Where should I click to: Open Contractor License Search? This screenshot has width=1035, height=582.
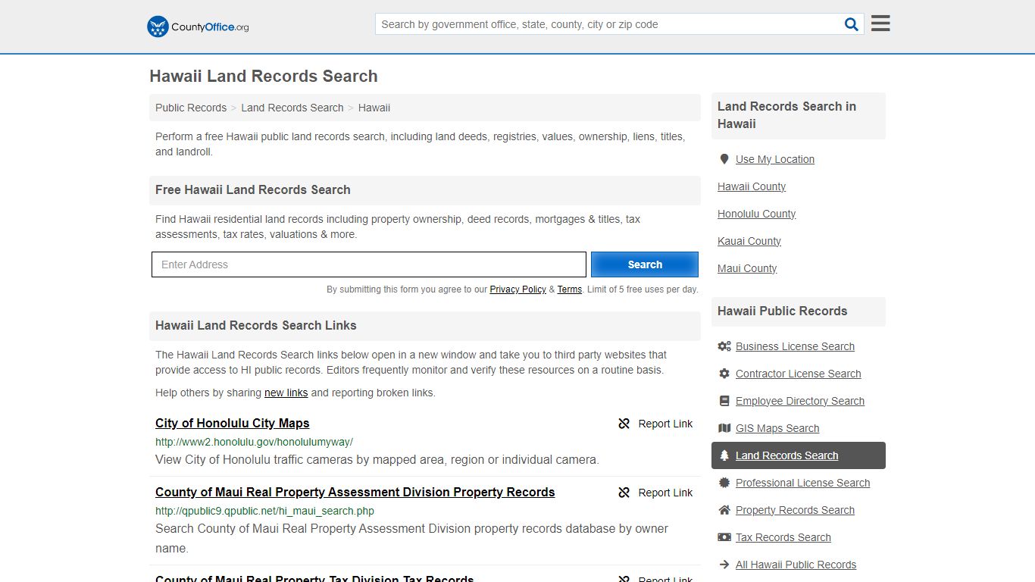(798, 374)
